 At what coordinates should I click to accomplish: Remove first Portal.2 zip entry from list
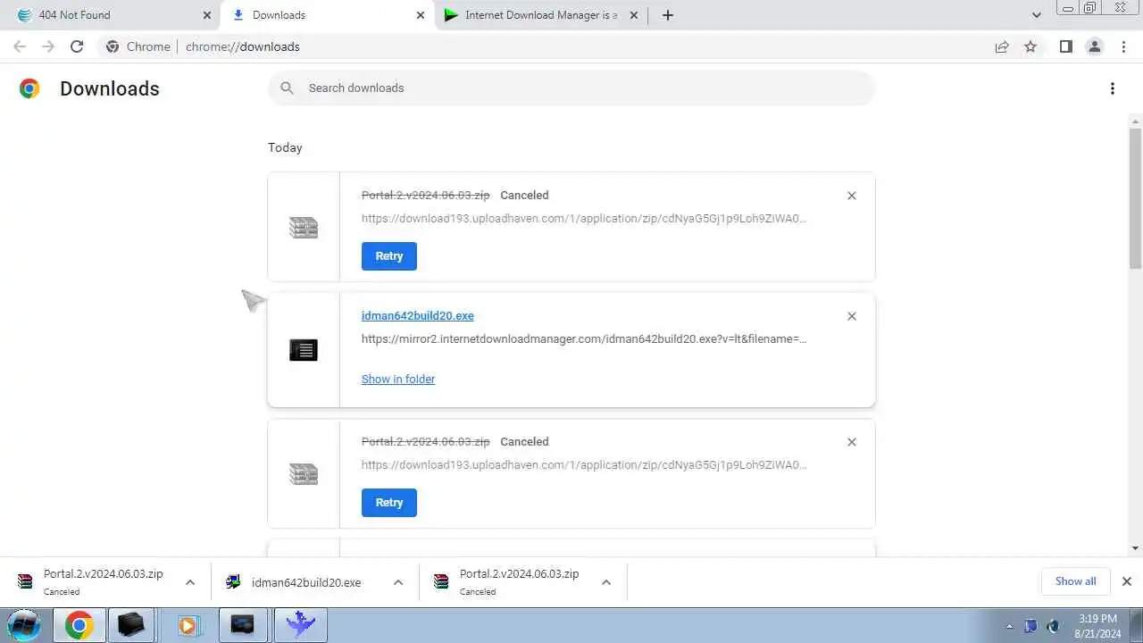coord(852,196)
